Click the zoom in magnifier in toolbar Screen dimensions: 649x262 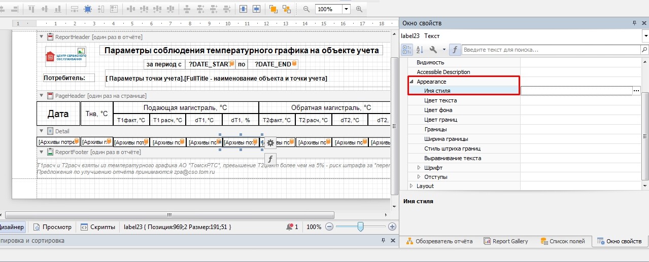tap(360, 9)
